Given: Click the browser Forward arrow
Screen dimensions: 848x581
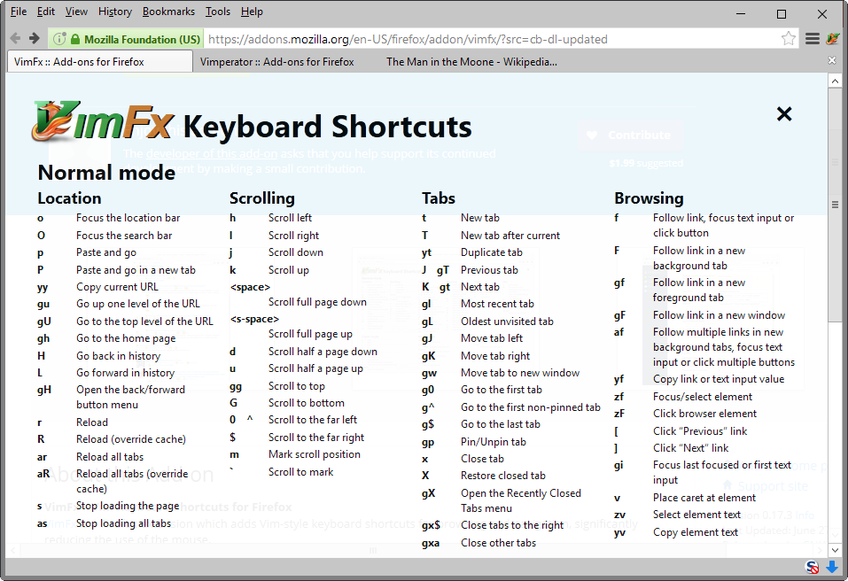Looking at the screenshot, I should pos(34,38).
